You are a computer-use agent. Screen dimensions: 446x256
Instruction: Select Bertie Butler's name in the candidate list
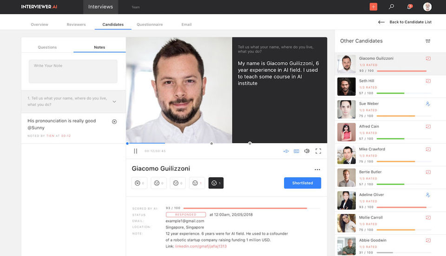370,172
